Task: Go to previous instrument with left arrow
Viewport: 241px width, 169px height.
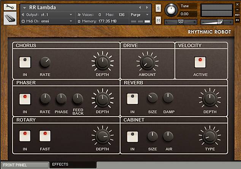Action: click(140, 7)
